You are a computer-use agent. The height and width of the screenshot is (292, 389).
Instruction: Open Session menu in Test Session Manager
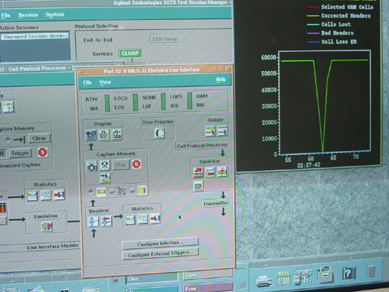(28, 15)
